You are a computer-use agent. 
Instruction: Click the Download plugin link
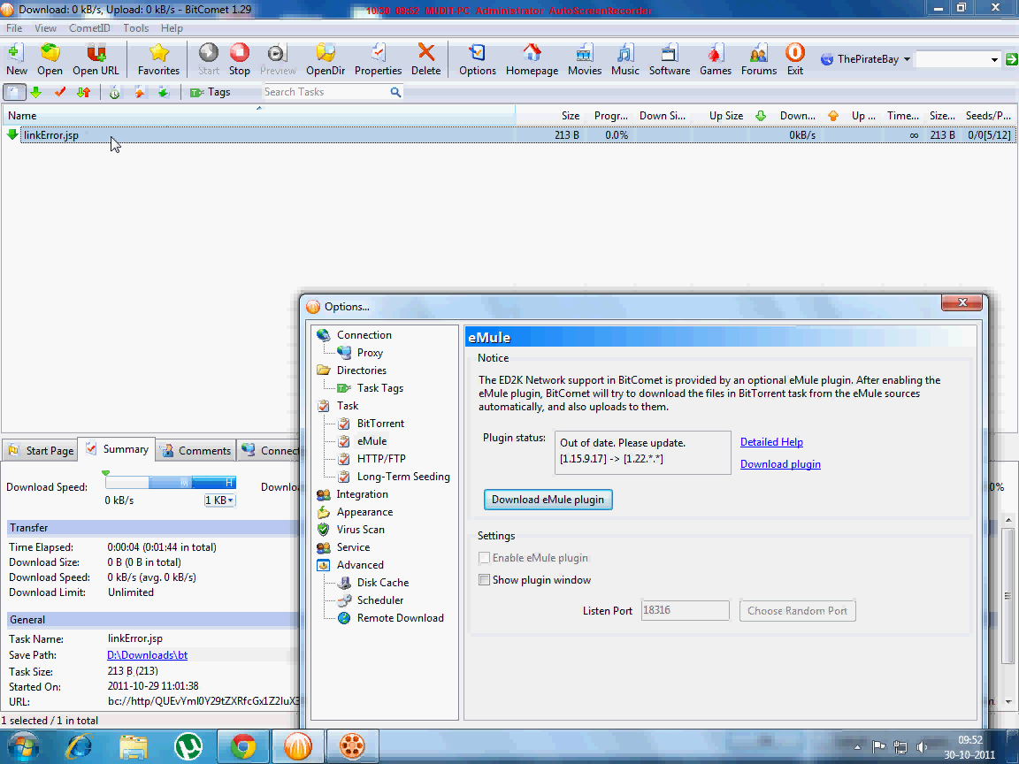[780, 464]
